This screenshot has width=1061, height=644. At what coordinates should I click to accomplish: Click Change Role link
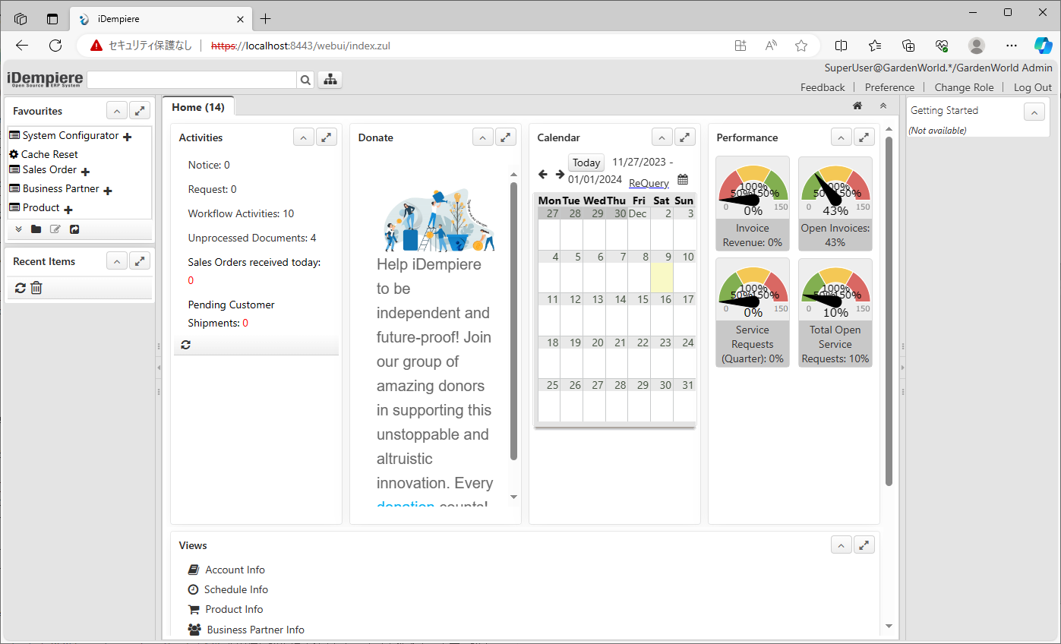pos(964,87)
